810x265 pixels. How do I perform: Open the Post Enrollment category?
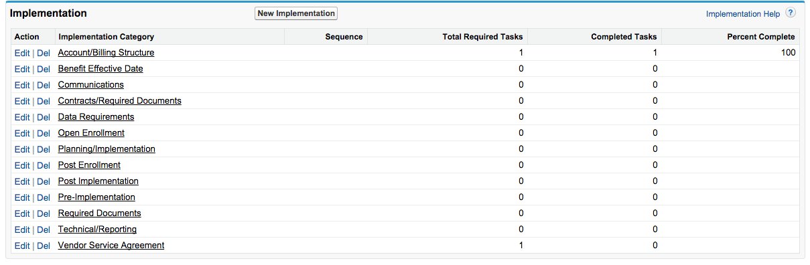pyautogui.click(x=89, y=165)
